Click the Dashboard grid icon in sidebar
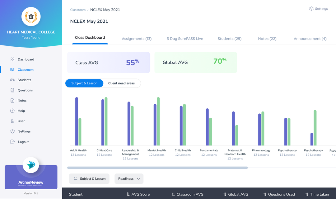Screen dimensions: 336x199 [12, 59]
